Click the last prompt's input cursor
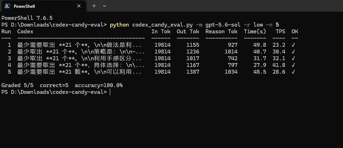 point(110,92)
